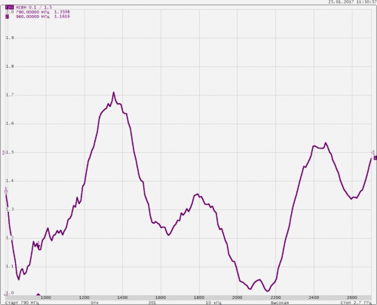Image resolution: width=377 pixels, height=305 pixels.
Task: Click the marker 2 number badge in the marker list
Action: pyautogui.click(x=7, y=17)
